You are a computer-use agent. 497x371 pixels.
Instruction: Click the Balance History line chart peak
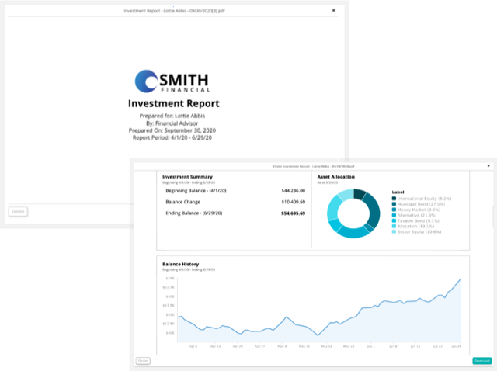[461, 279]
